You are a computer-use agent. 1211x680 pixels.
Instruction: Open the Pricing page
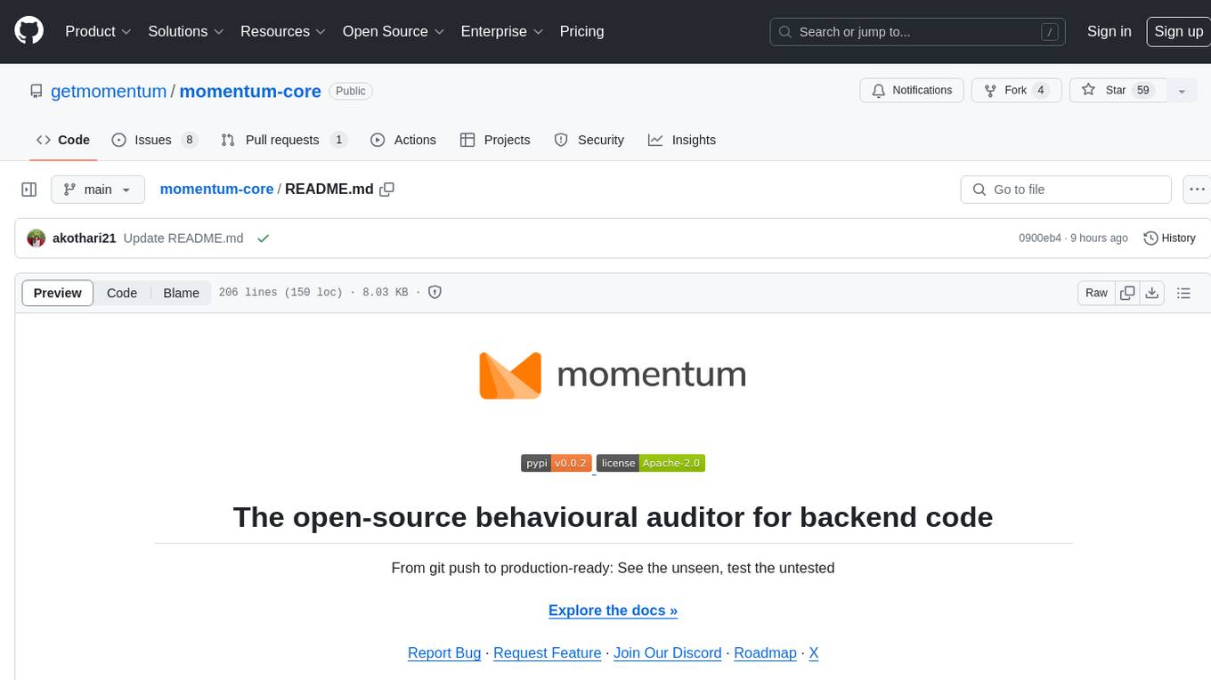[581, 31]
